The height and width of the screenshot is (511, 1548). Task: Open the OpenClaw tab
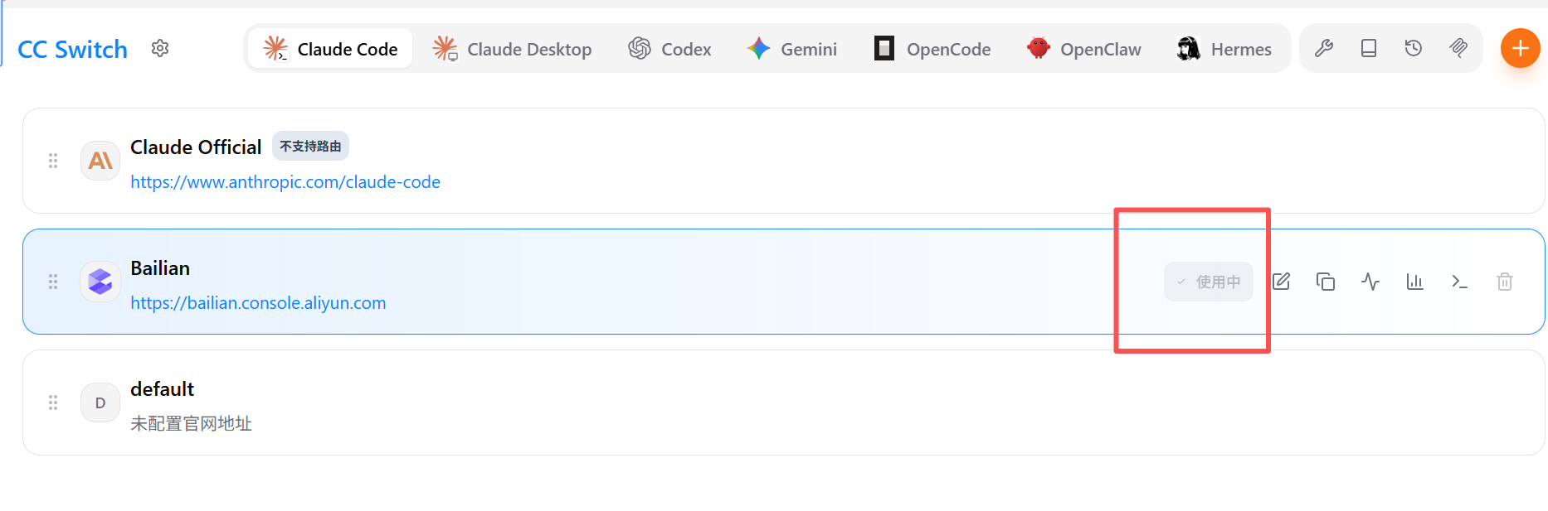point(1083,49)
